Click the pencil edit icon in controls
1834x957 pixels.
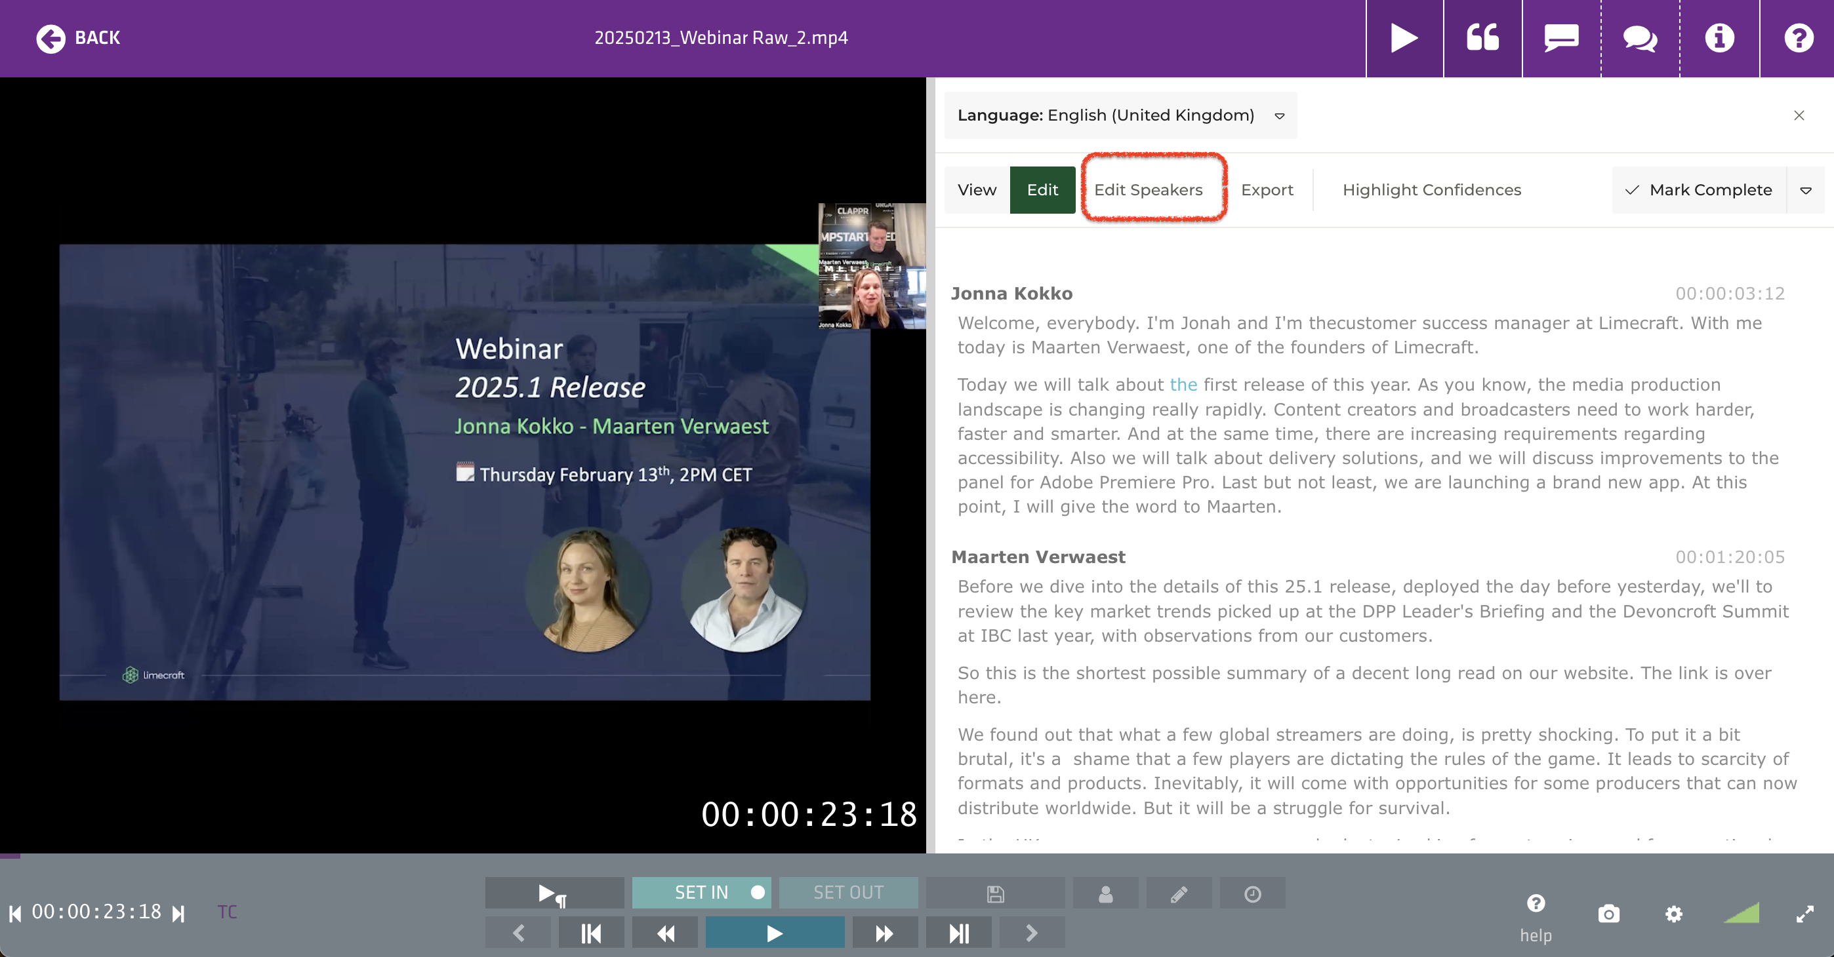tap(1179, 893)
